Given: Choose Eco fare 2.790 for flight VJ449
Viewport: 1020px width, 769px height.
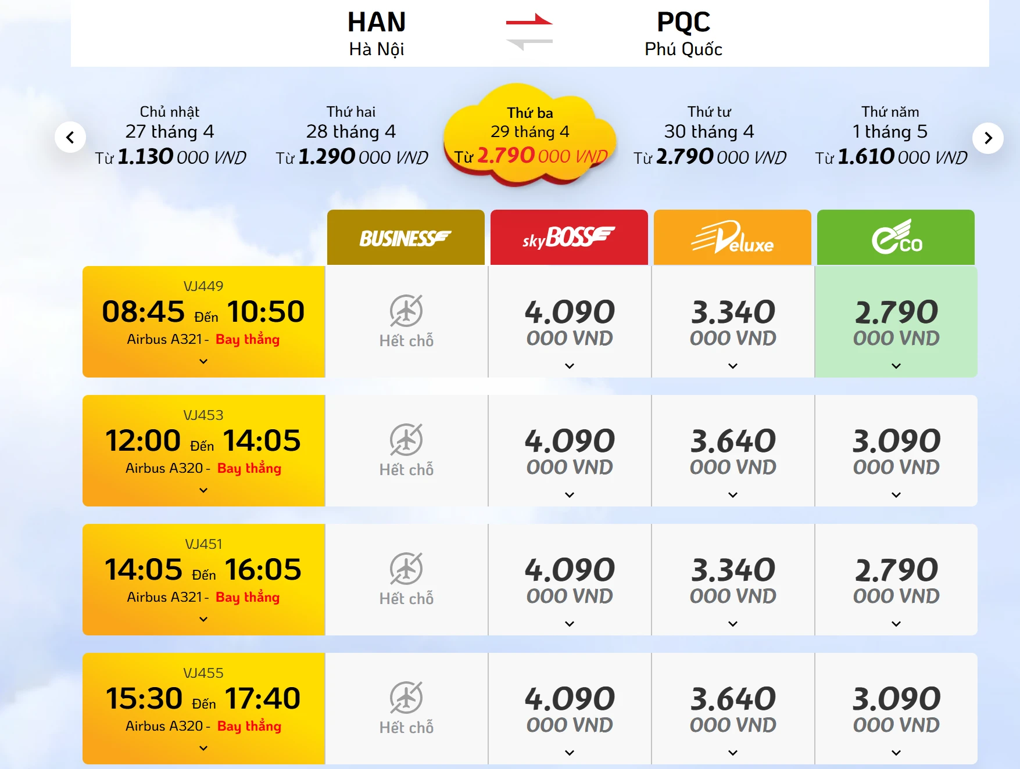Looking at the screenshot, I should click(896, 322).
